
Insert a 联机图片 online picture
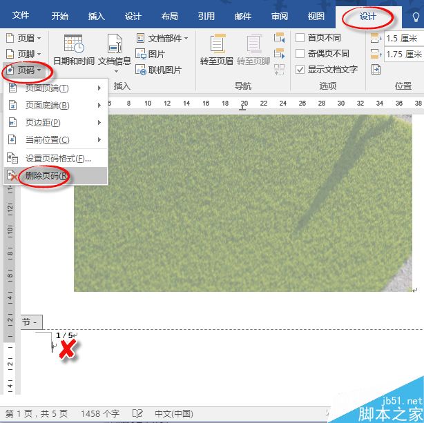[158, 70]
